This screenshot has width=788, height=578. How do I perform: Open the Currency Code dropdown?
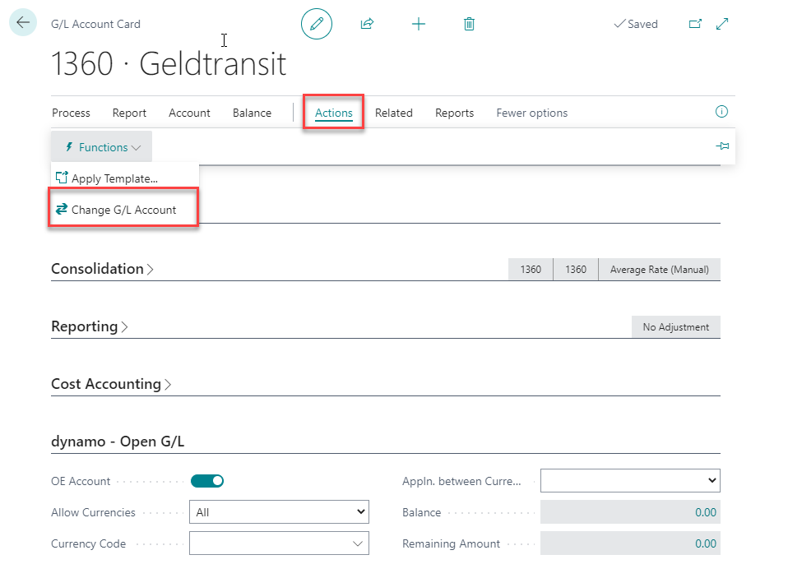[x=279, y=543]
